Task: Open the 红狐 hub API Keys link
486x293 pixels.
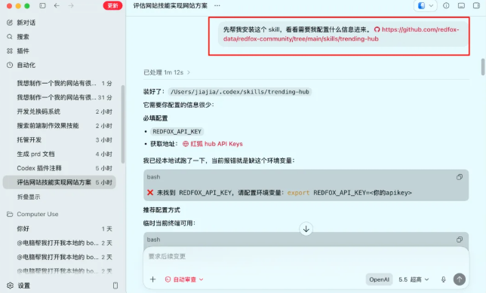Action: point(213,144)
